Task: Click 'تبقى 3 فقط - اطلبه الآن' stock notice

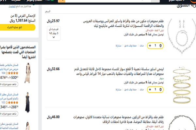Action: pos(155,126)
